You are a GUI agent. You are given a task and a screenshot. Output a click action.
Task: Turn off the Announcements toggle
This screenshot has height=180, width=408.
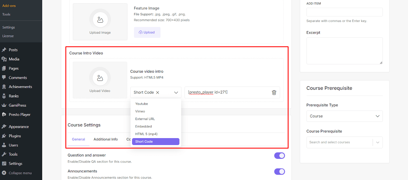click(279, 172)
